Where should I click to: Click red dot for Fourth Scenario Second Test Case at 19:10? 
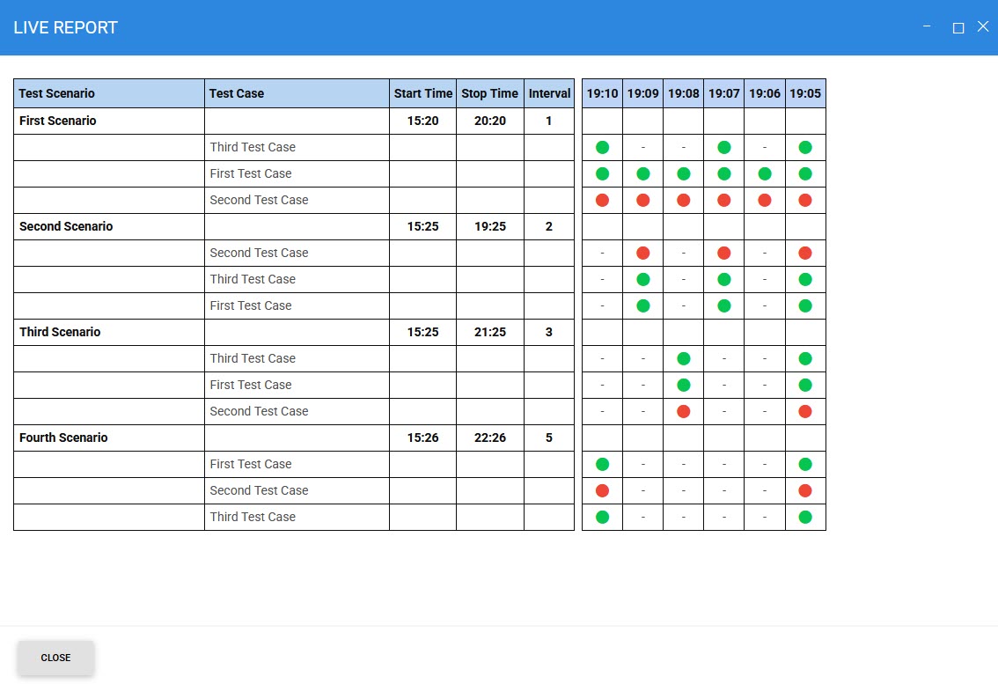point(602,490)
